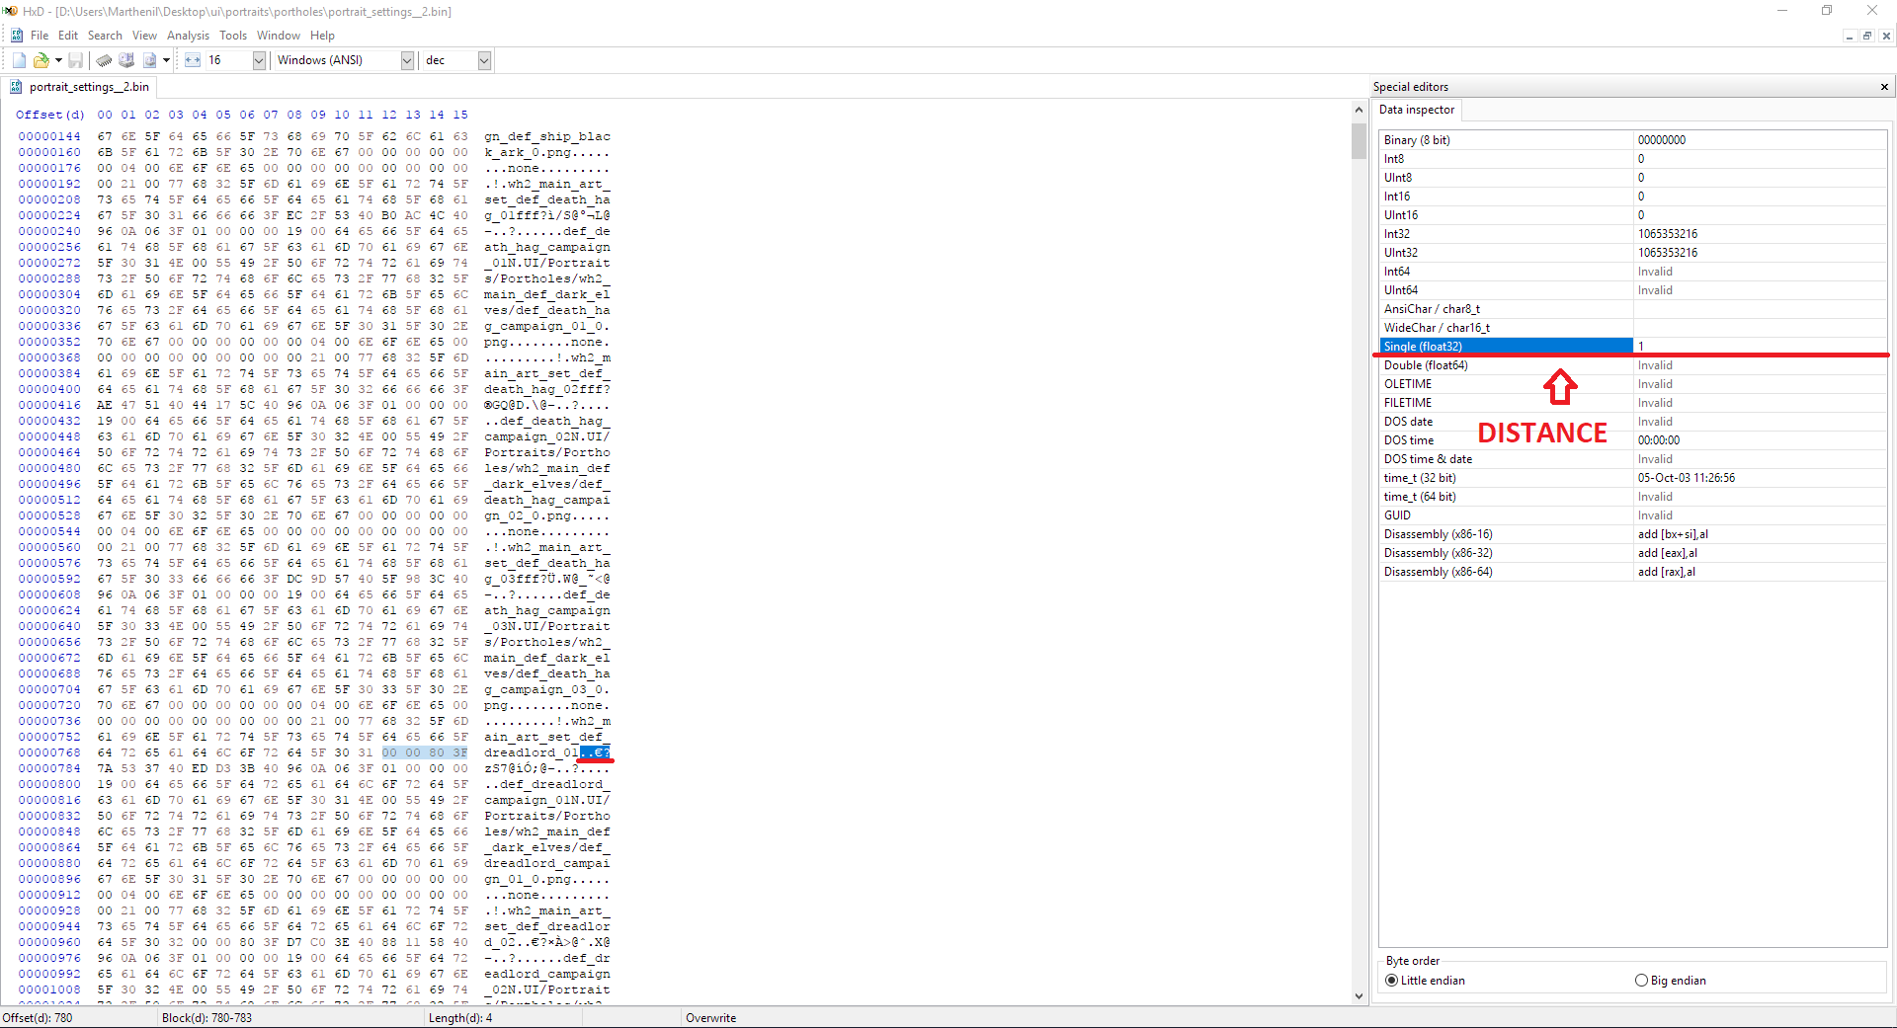Viewport: 1897px width, 1028px height.
Task: Click the Int32 value 1065353216
Action: point(1668,234)
